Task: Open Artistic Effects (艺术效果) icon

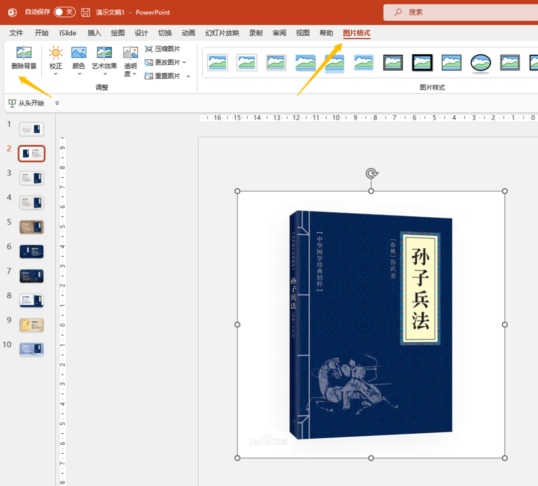Action: point(104,52)
